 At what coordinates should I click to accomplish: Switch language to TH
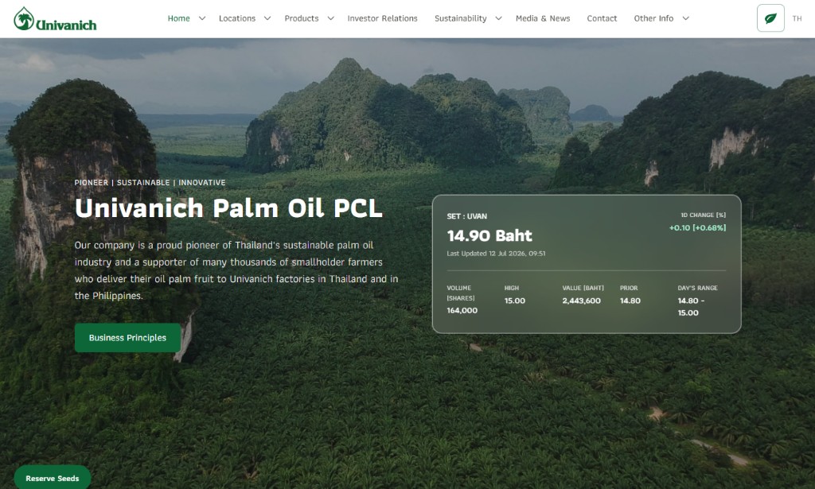pyautogui.click(x=797, y=19)
